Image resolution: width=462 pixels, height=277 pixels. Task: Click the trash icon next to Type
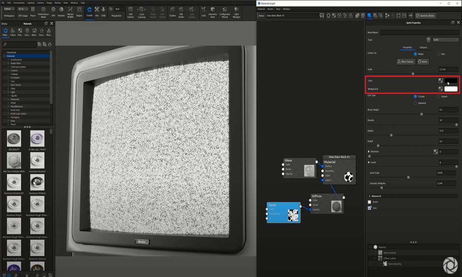coord(428,40)
